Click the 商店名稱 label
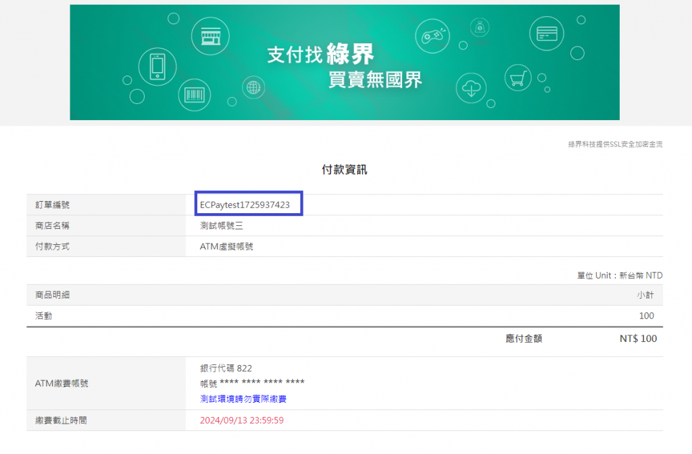Screen dimensions: 692x454 (x=53, y=225)
